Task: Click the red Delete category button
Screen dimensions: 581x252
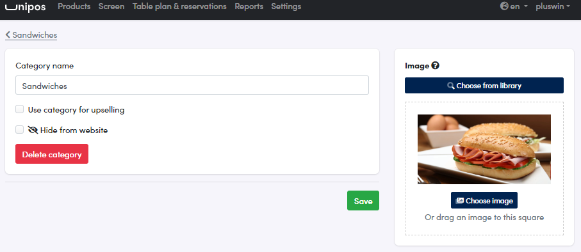Action: 52,154
